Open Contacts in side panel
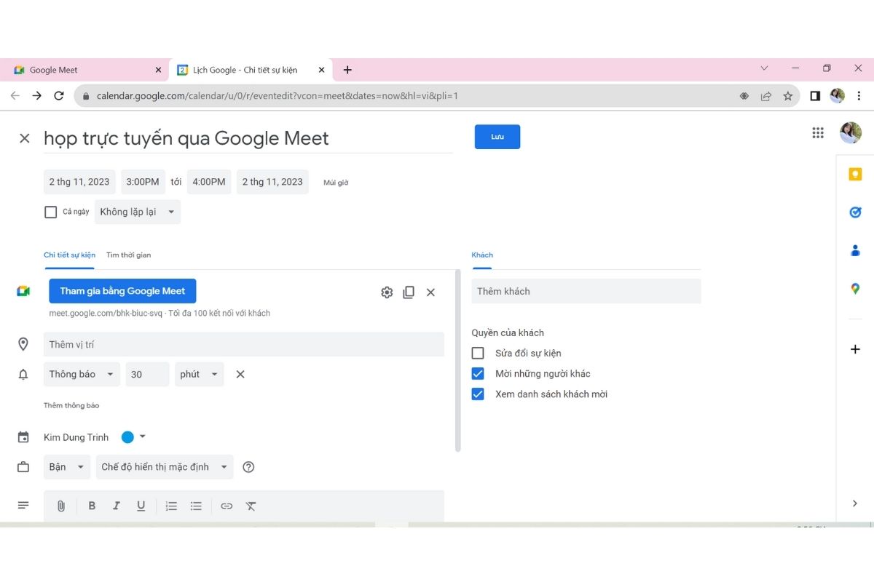Screen dimensions: 874x582 coord(855,250)
